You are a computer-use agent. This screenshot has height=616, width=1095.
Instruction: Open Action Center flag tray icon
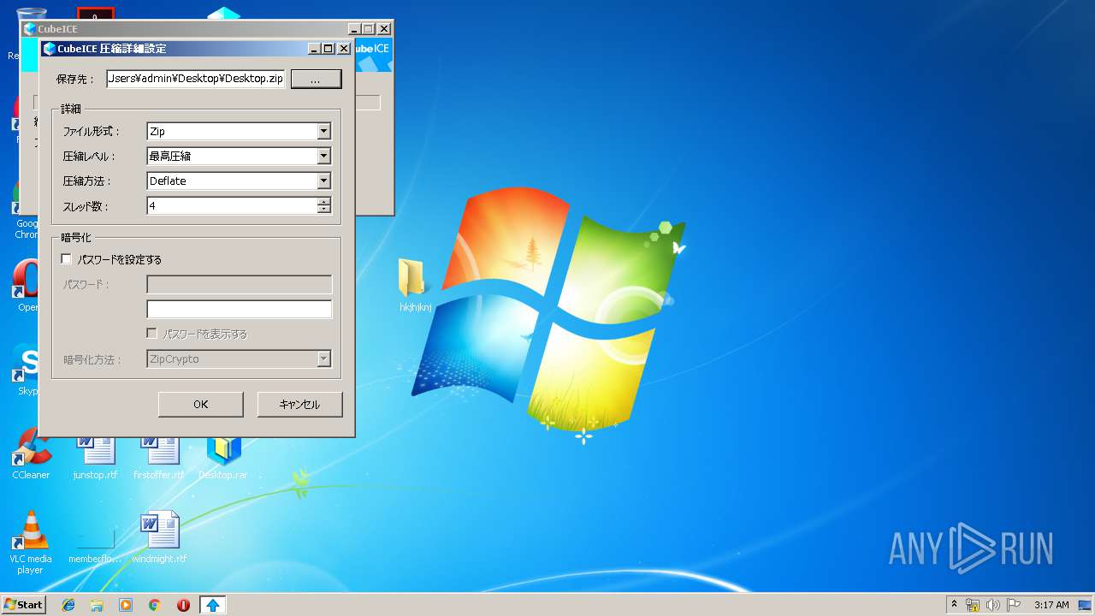click(1014, 605)
